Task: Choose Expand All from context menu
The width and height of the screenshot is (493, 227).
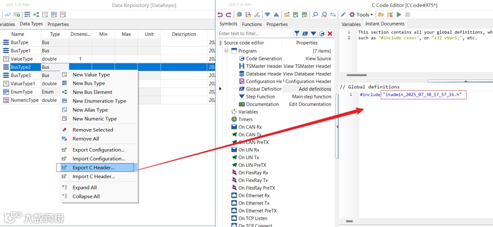Action: point(99,187)
